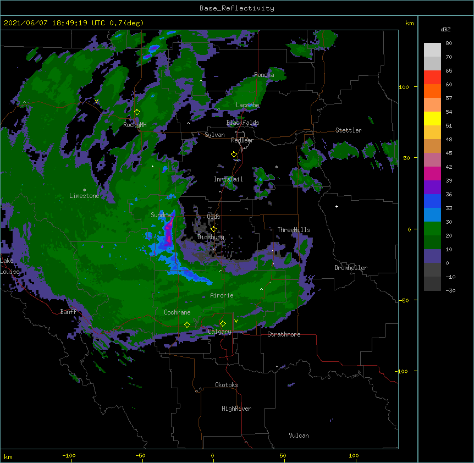Click the RockyMH town label

tap(135, 125)
